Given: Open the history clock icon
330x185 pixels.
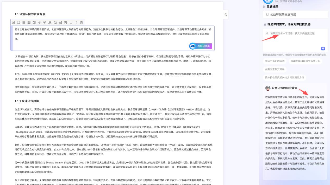Looking at the screenshot, I should click(x=226, y=15).
